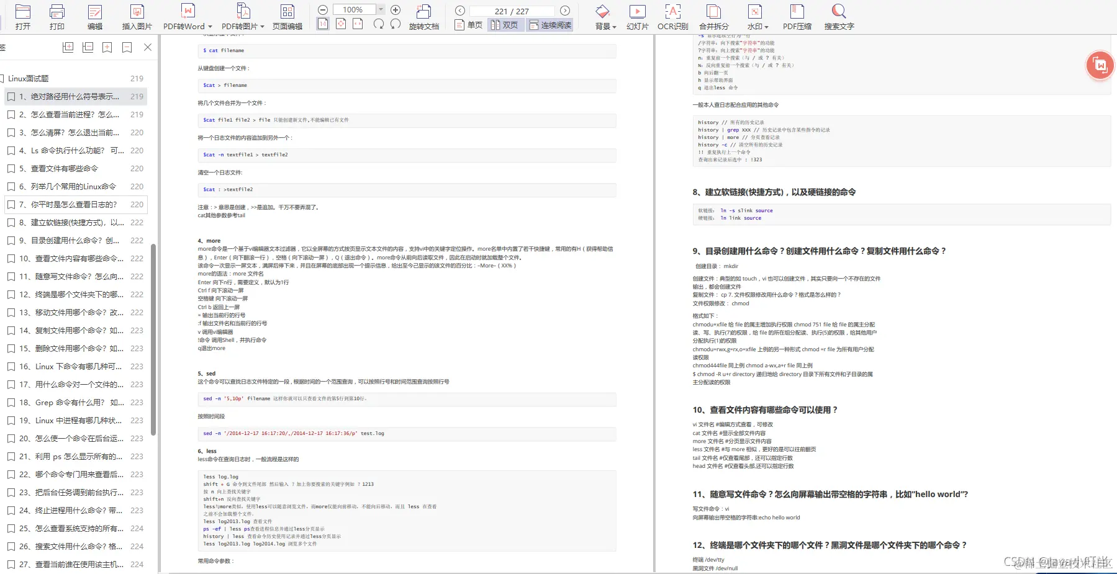Add a new bookmark in sidebar

[x=107, y=47]
